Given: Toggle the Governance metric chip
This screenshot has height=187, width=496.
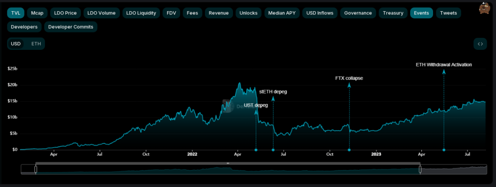Looking at the screenshot, I should pyautogui.click(x=358, y=13).
